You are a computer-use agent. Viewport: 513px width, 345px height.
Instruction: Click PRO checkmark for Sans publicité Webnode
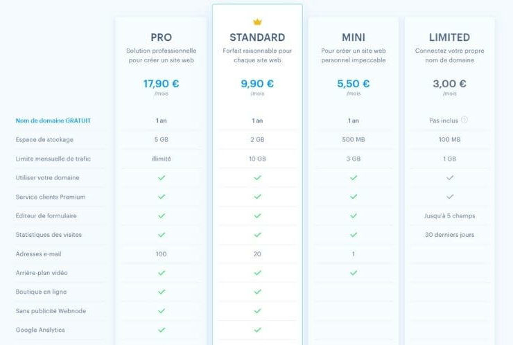tap(162, 310)
